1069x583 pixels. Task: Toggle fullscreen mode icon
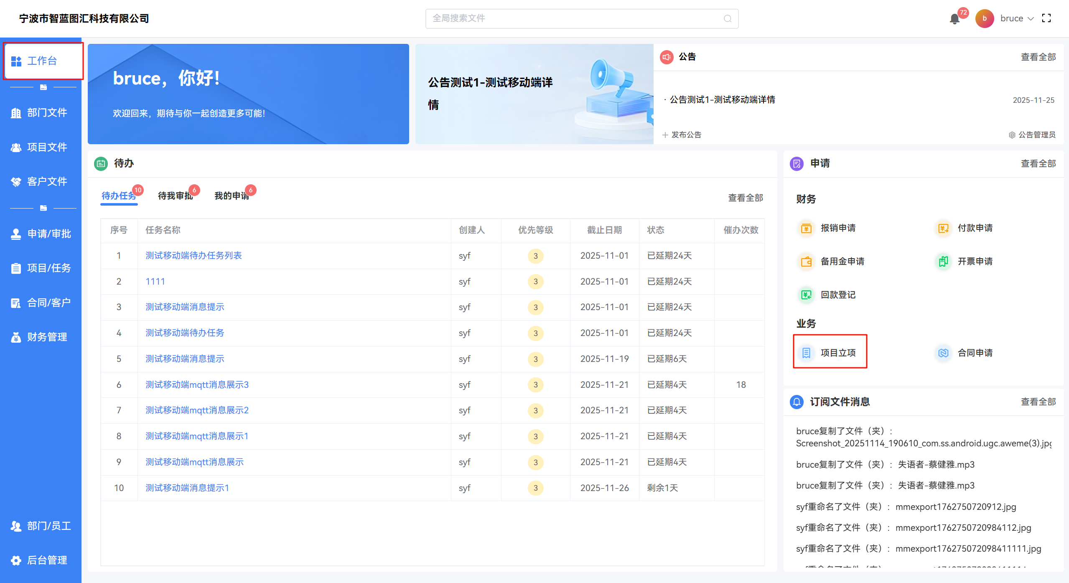pos(1046,18)
